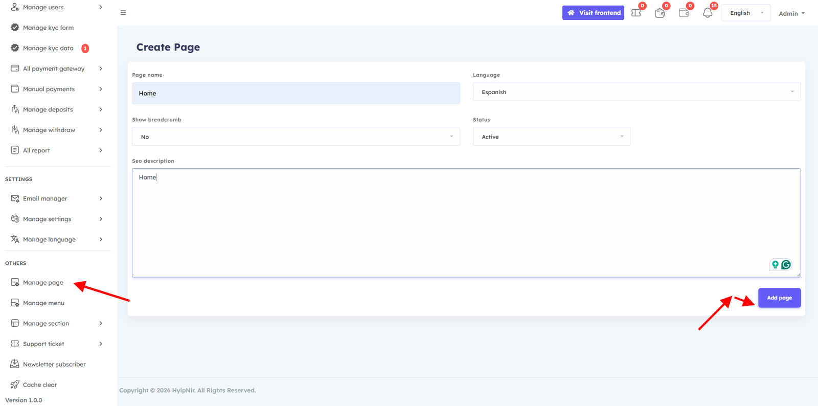
Task: Click the Create Page heading
Action: click(x=168, y=47)
